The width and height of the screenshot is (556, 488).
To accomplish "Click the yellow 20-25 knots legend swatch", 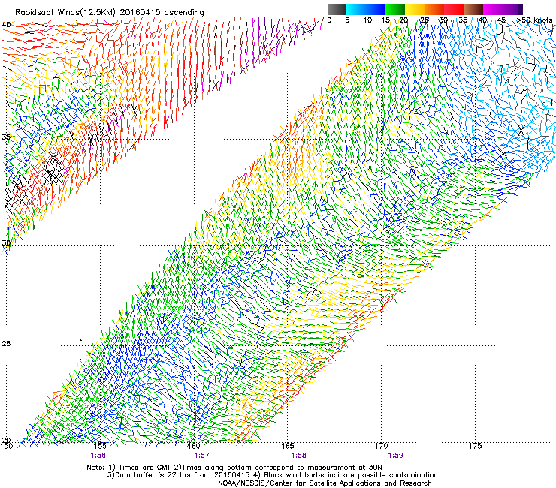I will pyautogui.click(x=415, y=9).
